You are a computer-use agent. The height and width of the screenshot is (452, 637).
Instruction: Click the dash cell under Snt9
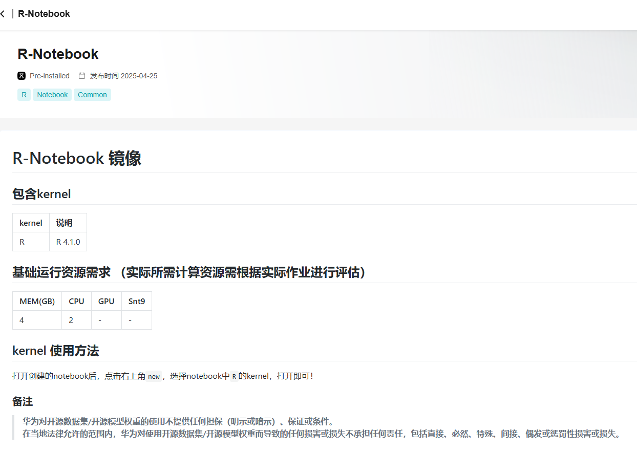[x=137, y=320]
